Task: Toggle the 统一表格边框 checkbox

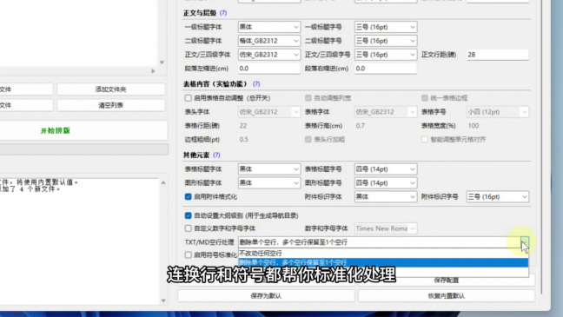Action: [425, 98]
